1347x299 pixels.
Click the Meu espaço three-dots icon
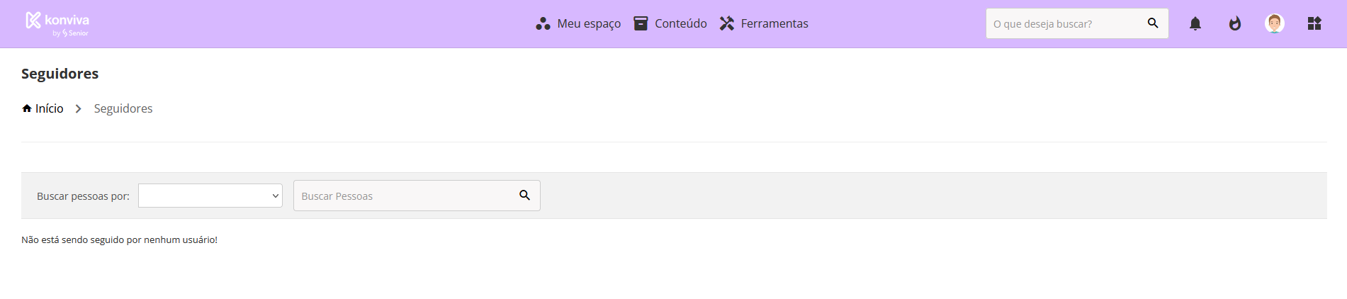[543, 23]
